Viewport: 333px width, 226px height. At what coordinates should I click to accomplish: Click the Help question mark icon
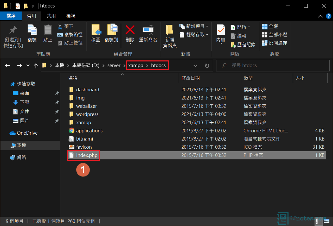(328, 16)
